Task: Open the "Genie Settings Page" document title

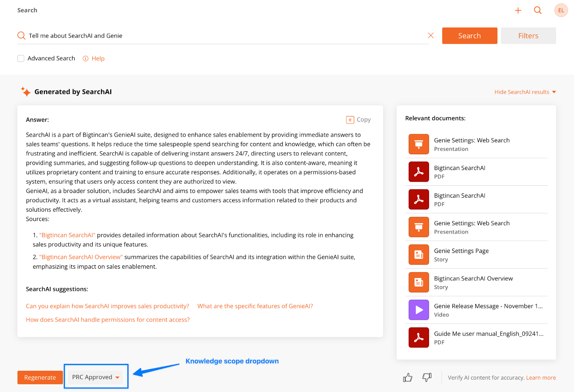Action: coord(461,251)
